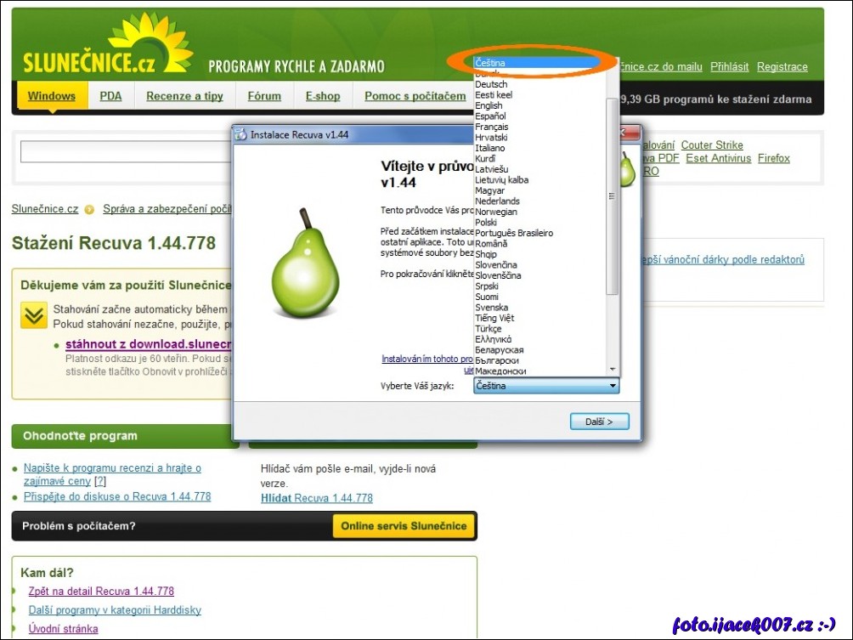This screenshot has height=640, width=853.
Task: Open the Hlídat Recuva 1.44.778 link
Action: point(316,498)
